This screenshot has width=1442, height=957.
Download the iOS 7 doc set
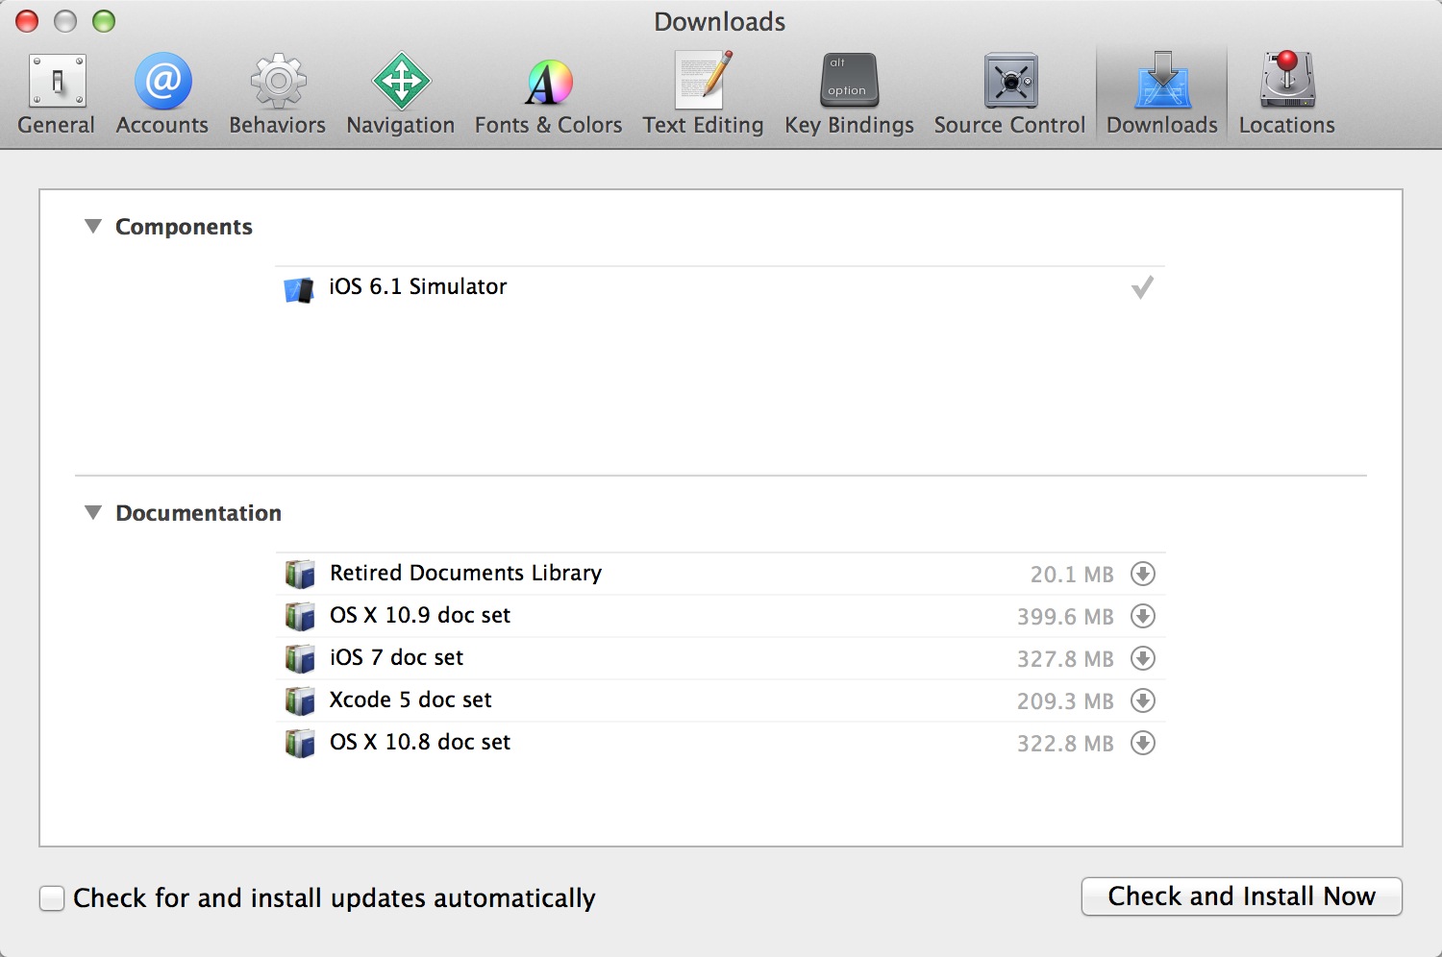(1142, 658)
